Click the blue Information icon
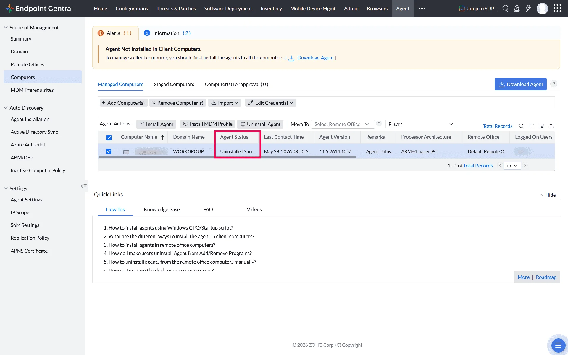568x355 pixels. coord(147,33)
